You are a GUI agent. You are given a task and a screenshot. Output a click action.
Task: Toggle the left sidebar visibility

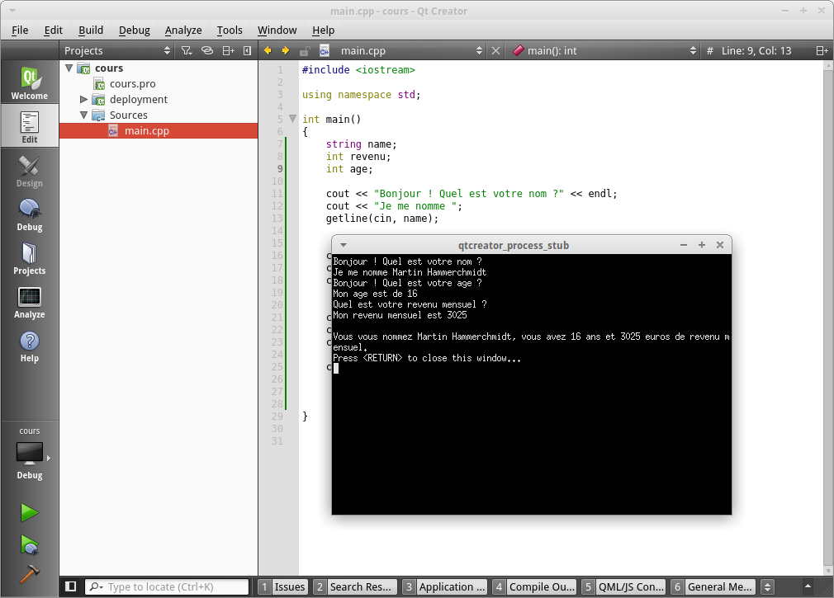click(70, 586)
